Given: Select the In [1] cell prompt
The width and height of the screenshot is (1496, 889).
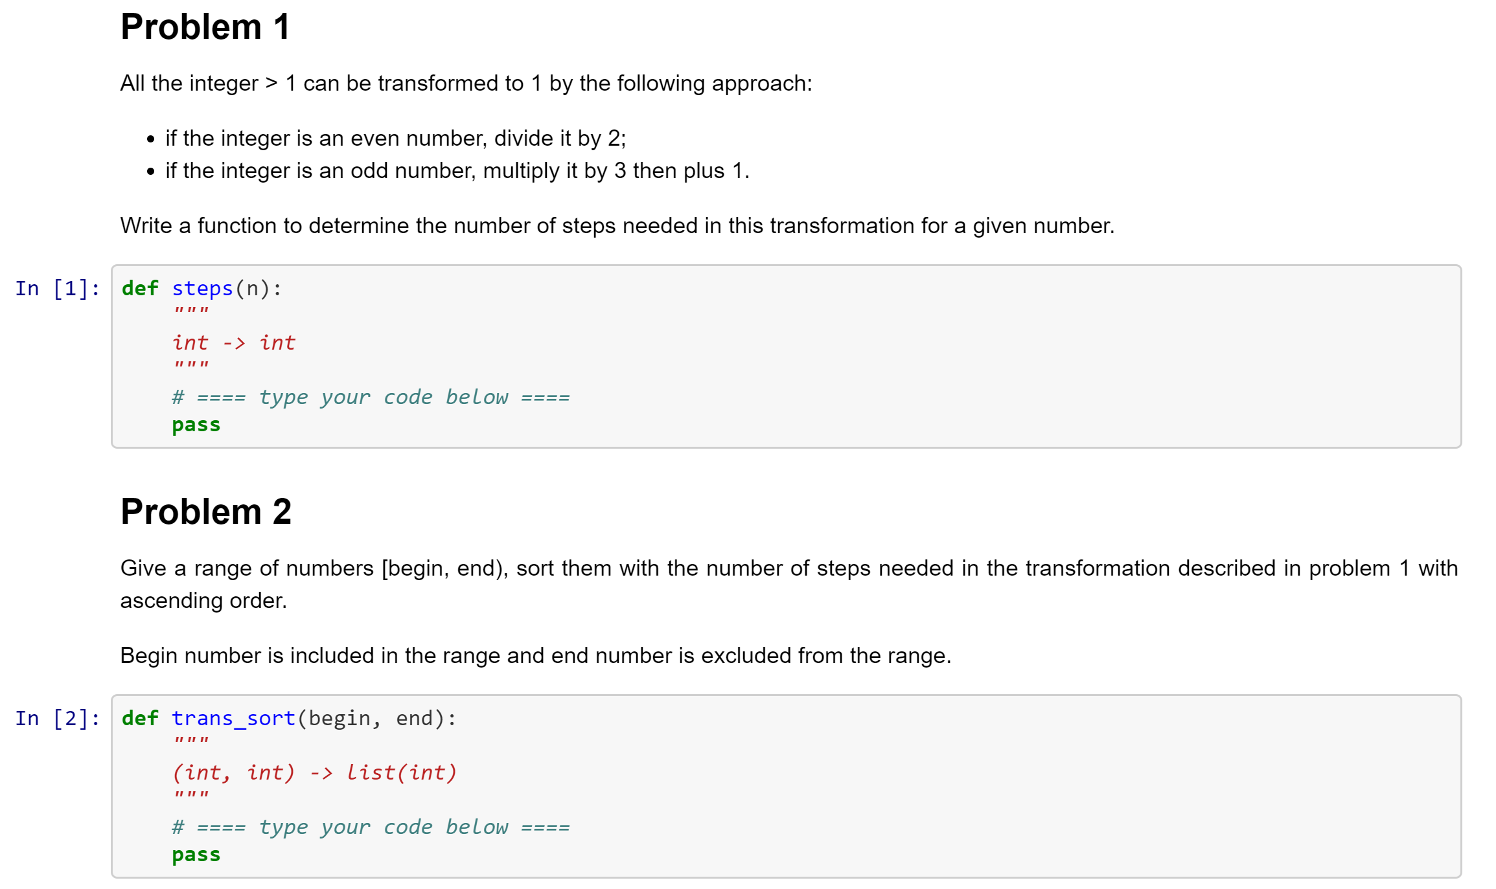Looking at the screenshot, I should [x=58, y=289].
